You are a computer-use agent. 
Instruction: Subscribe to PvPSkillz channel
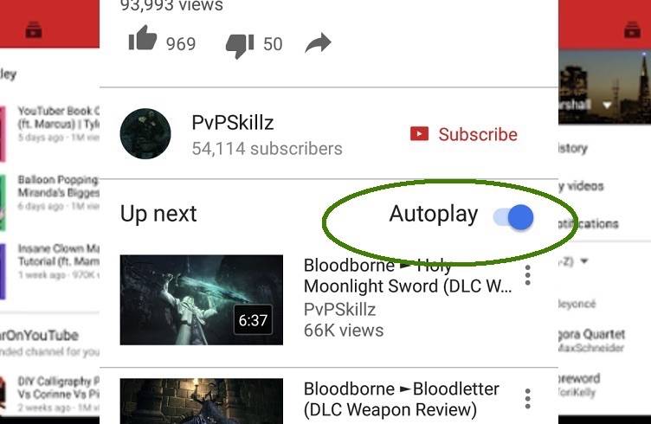(x=464, y=134)
